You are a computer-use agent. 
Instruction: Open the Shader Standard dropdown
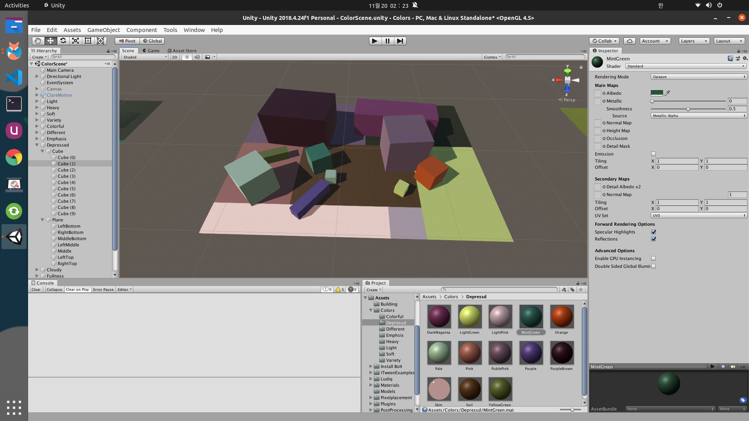click(686, 66)
